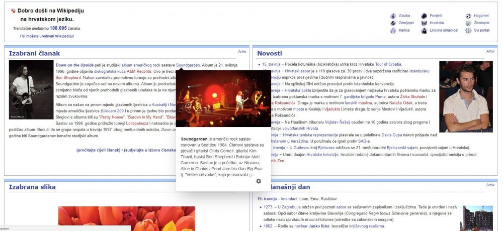Open the Davis Cupa link
503x231 pixels.
point(393,135)
